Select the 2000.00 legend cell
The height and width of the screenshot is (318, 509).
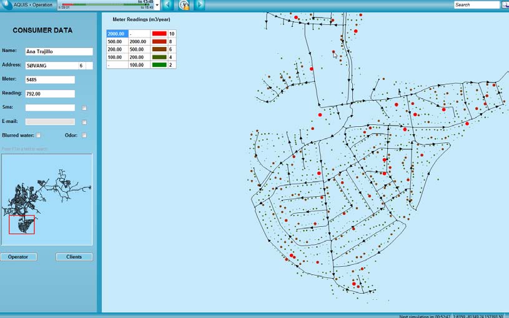tap(117, 34)
